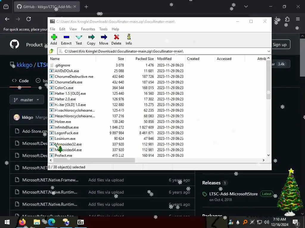Image resolution: width=305 pixels, height=228 pixels.
Task: Expand the address path dropdown in 7-Zip
Action: click(269, 51)
